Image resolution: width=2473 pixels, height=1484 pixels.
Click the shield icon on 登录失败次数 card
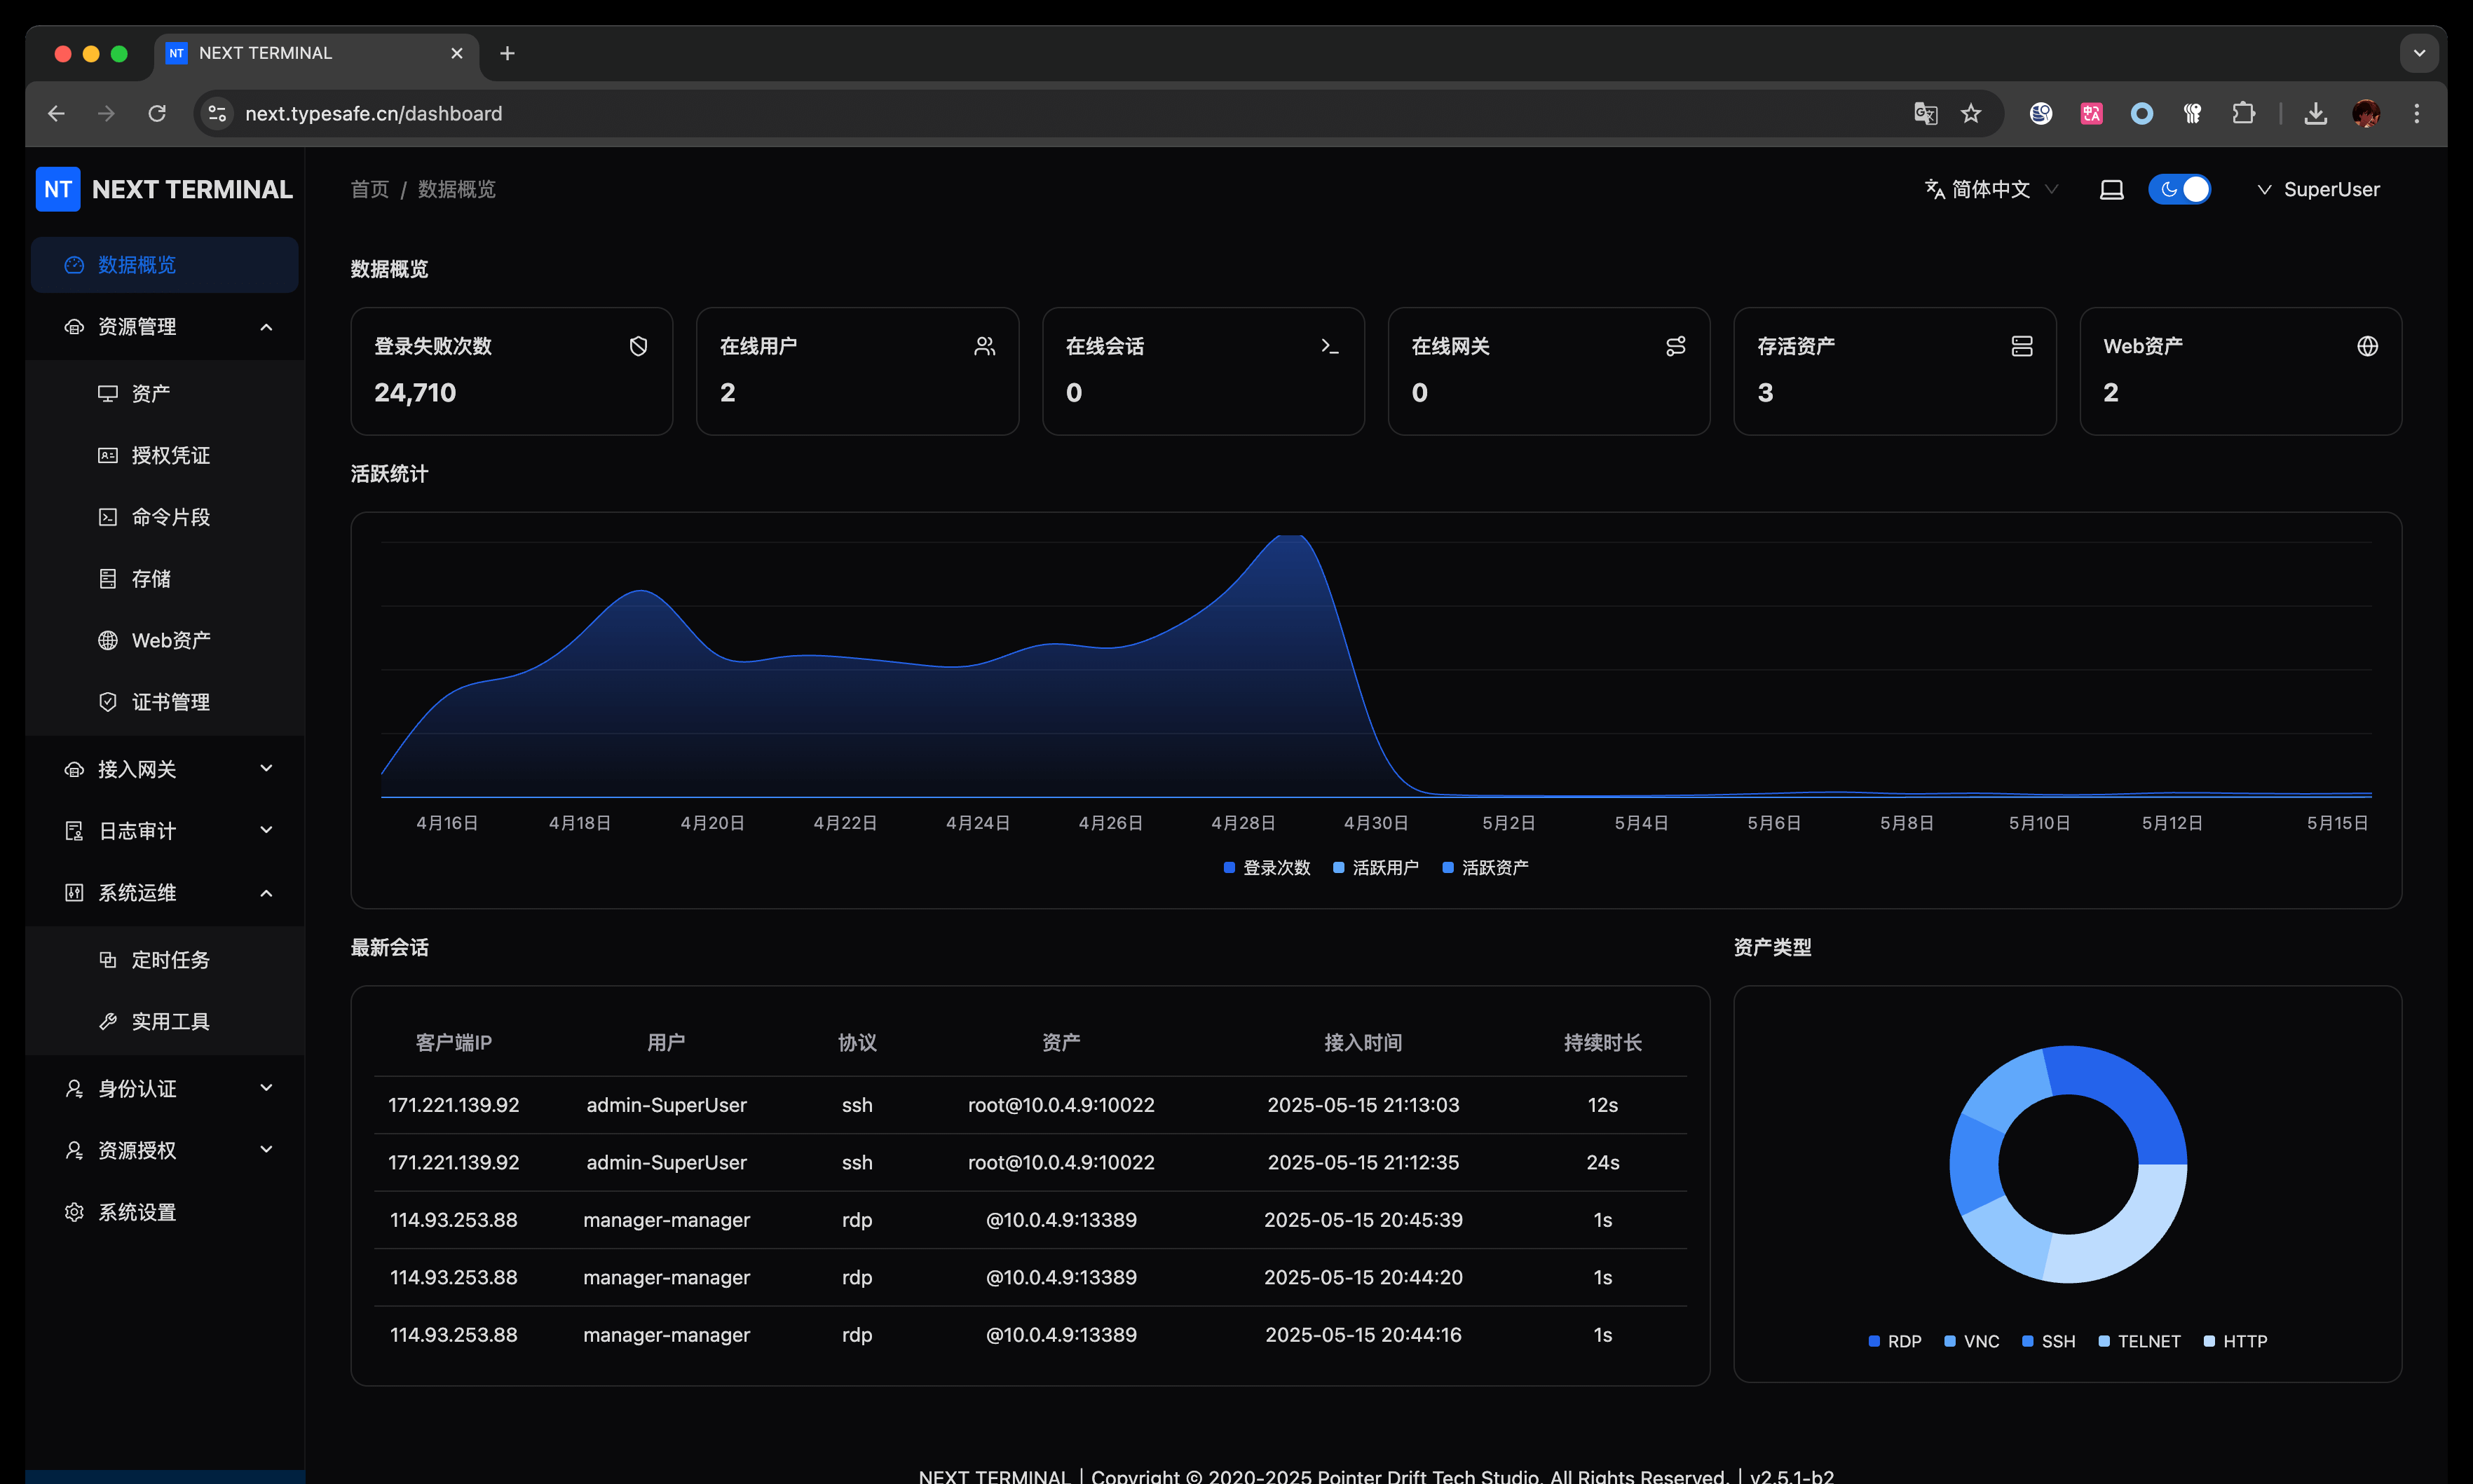(639, 346)
